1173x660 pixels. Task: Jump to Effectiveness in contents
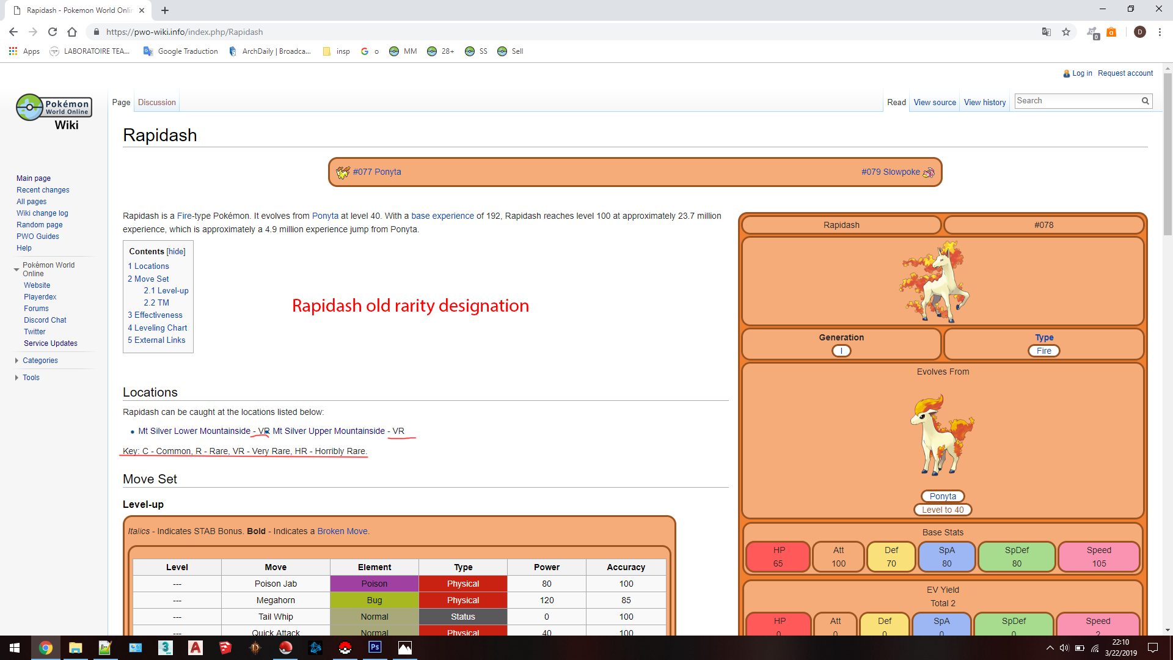pos(155,315)
